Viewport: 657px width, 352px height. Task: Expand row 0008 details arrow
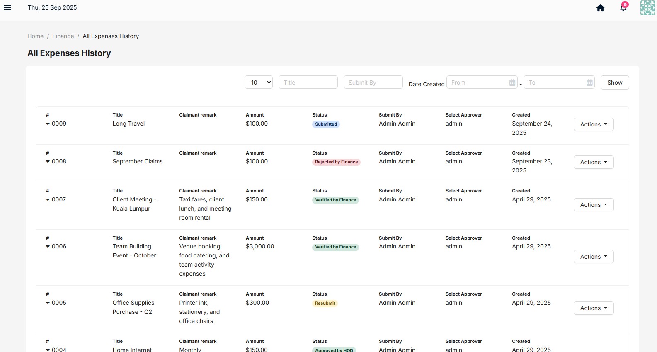coord(48,162)
